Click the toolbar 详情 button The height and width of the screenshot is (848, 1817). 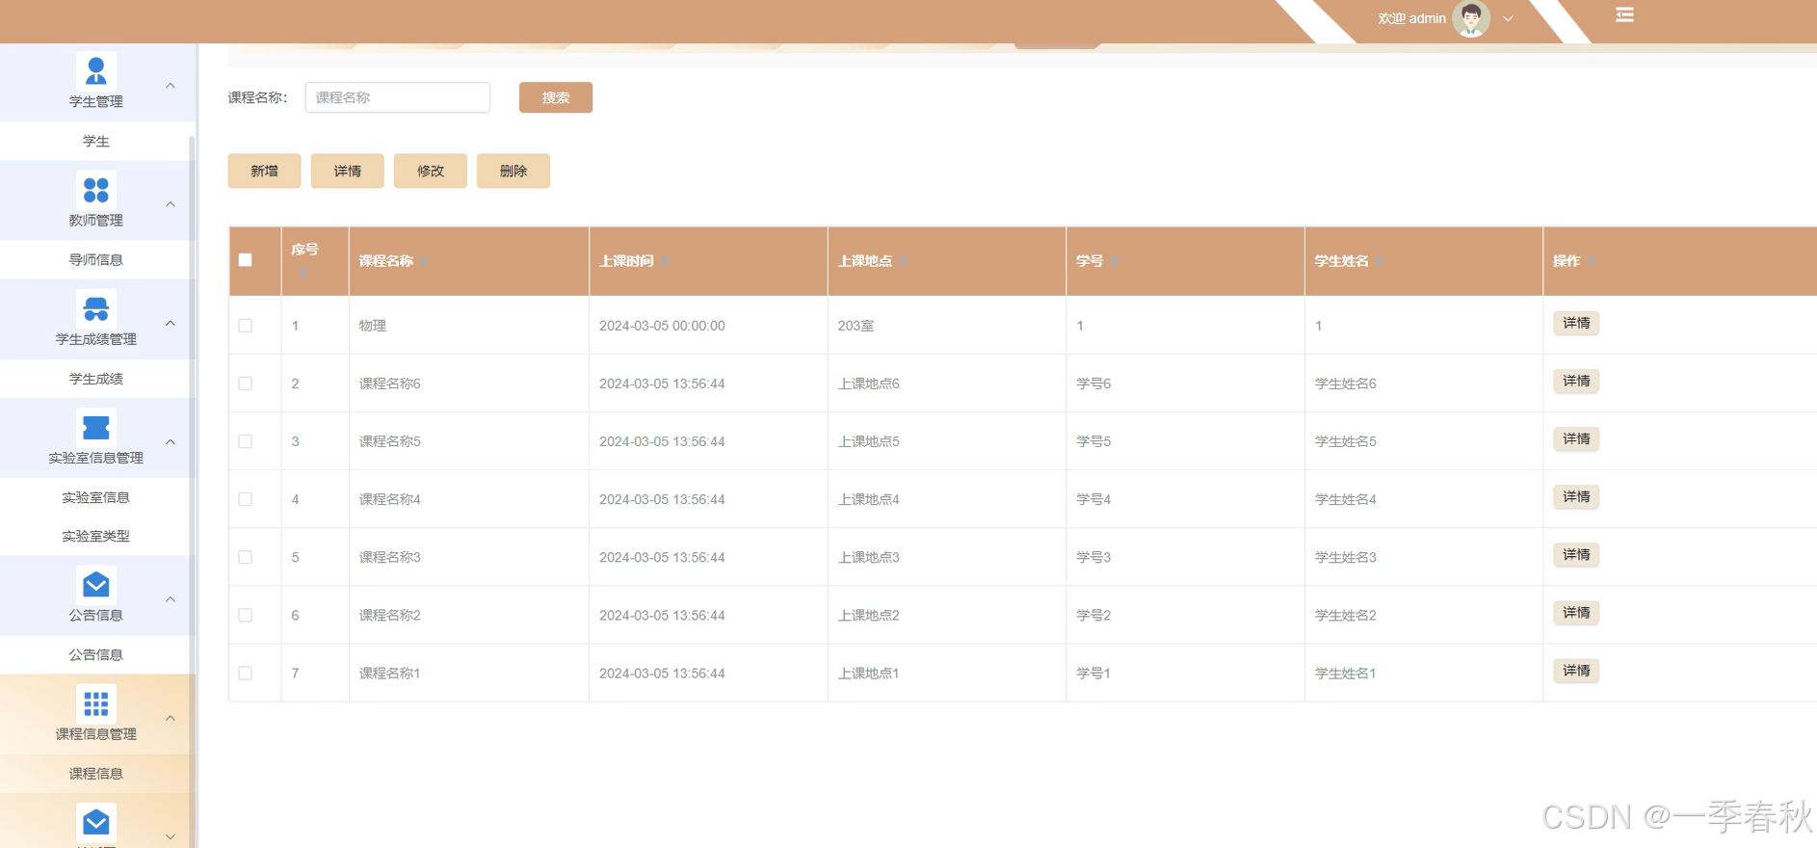tap(348, 171)
